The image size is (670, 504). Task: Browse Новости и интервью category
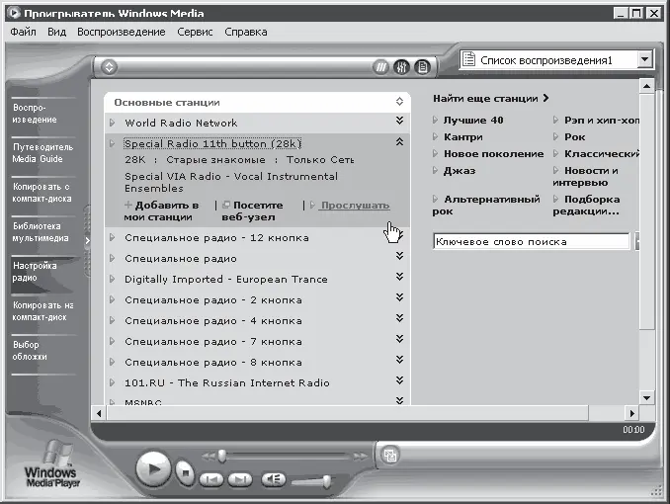pyautogui.click(x=585, y=177)
